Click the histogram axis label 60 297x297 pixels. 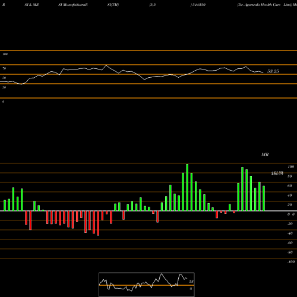point(290,186)
